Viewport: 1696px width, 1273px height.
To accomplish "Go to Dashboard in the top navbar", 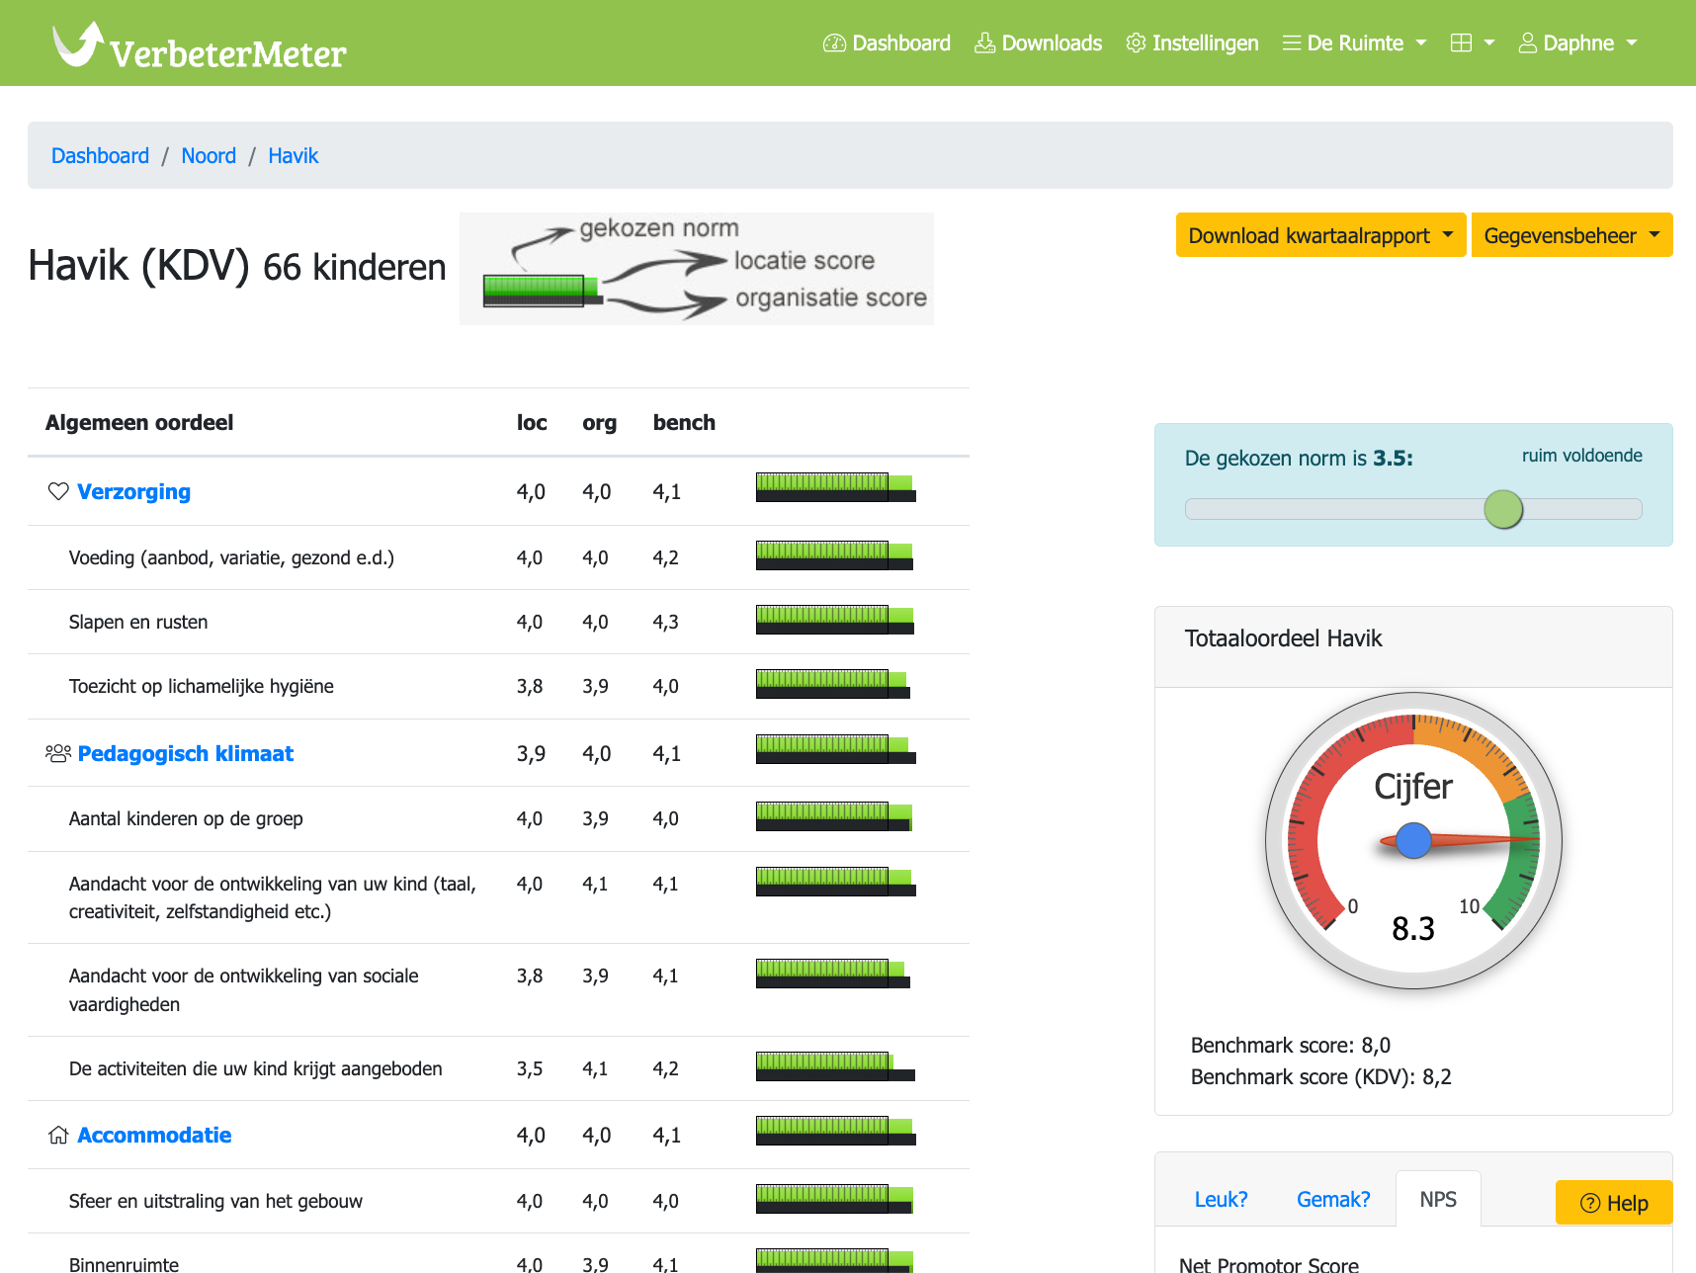I will [887, 43].
